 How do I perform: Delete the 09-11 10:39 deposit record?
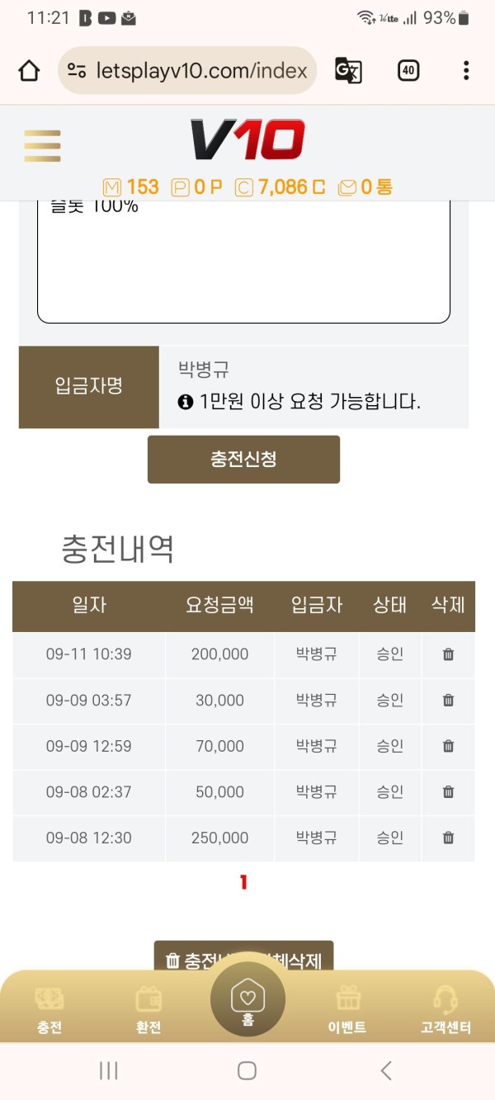click(x=448, y=654)
